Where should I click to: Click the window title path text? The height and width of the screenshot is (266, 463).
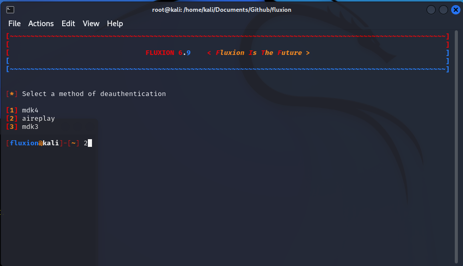(222, 10)
